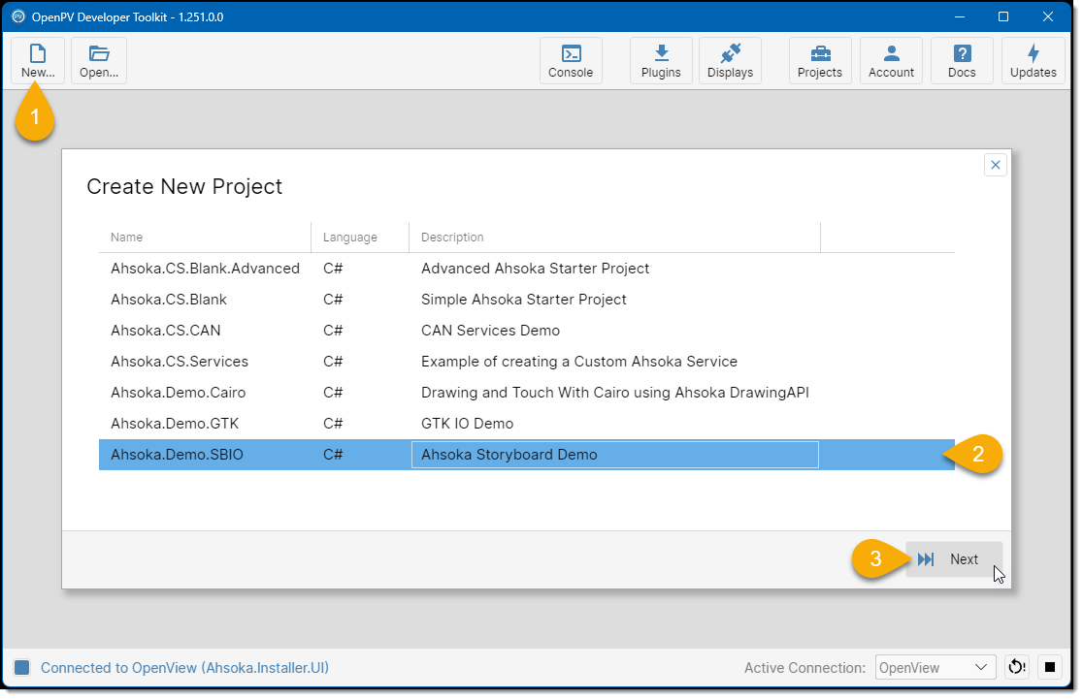Select the Ahsoka.CS.Blank template row
The height and width of the screenshot is (699, 1083).
(526, 300)
